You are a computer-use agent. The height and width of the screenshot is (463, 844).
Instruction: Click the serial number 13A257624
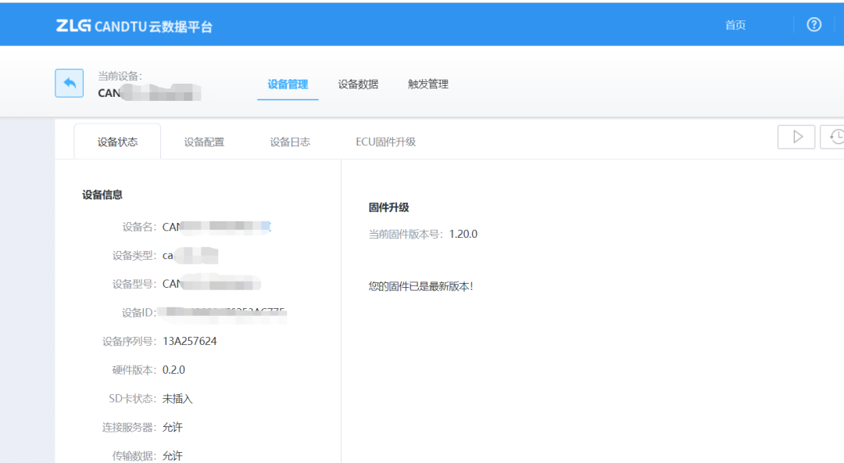(x=189, y=340)
